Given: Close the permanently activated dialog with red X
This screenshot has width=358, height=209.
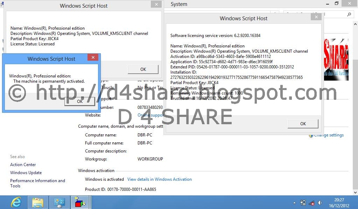Looking at the screenshot, I should (93, 57).
